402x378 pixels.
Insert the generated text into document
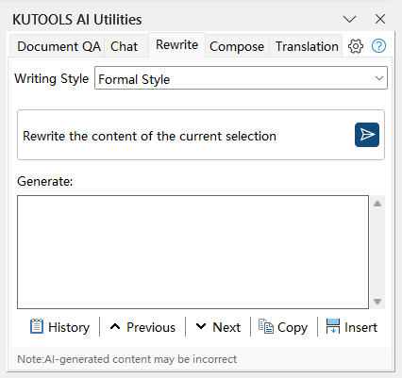352,327
